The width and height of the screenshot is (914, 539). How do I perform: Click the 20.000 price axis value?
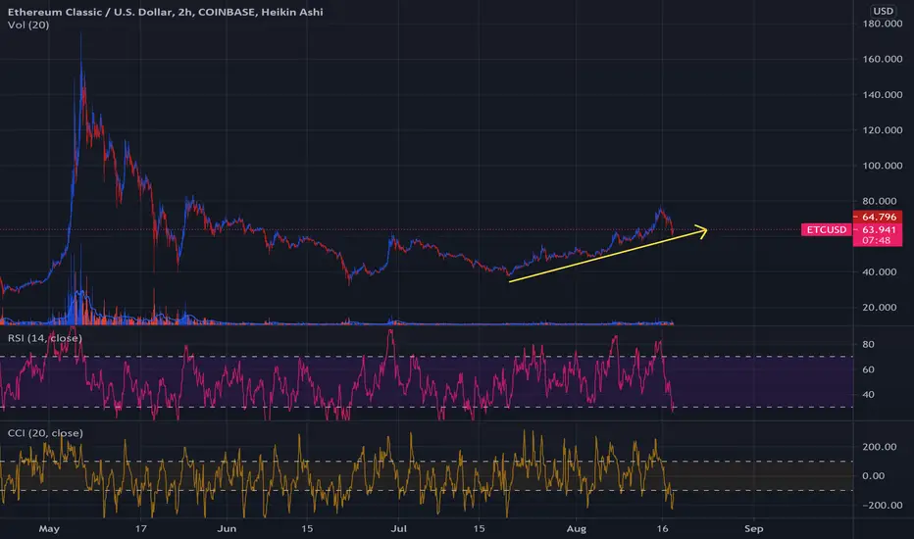[880, 307]
